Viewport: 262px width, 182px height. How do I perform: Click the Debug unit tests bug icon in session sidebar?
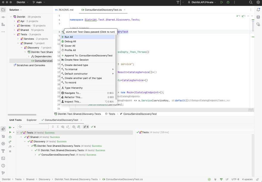pos(10,137)
